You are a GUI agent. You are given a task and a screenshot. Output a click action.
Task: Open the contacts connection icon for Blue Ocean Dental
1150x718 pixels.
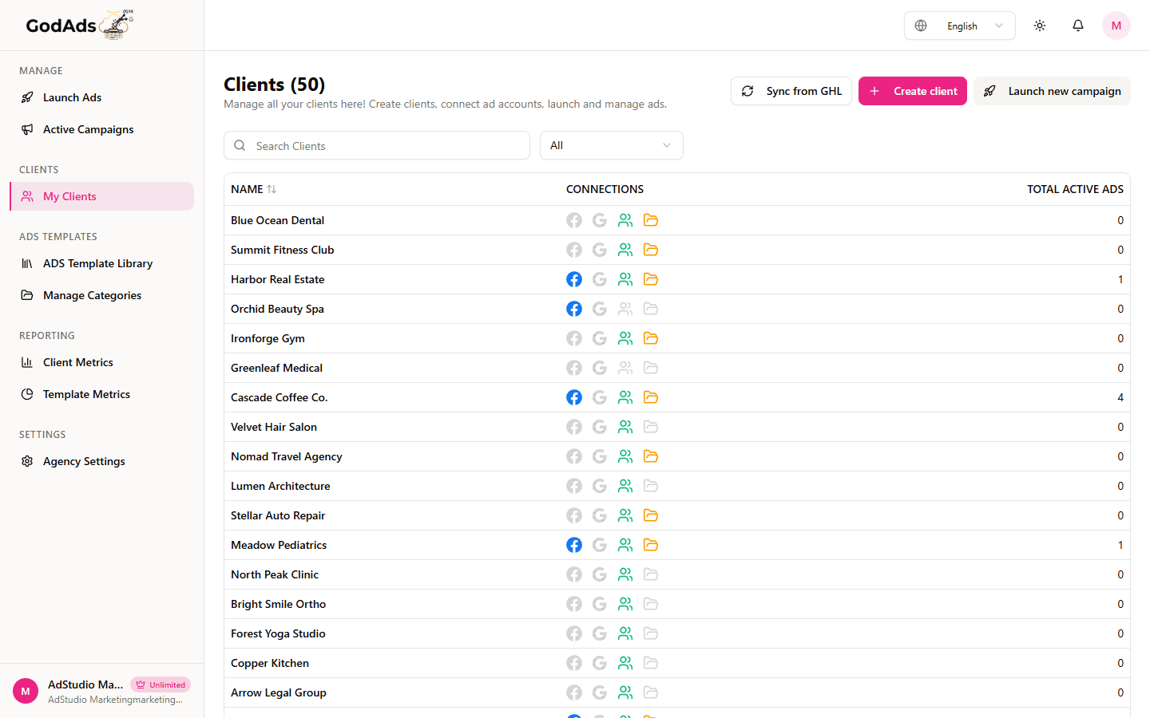pos(625,219)
